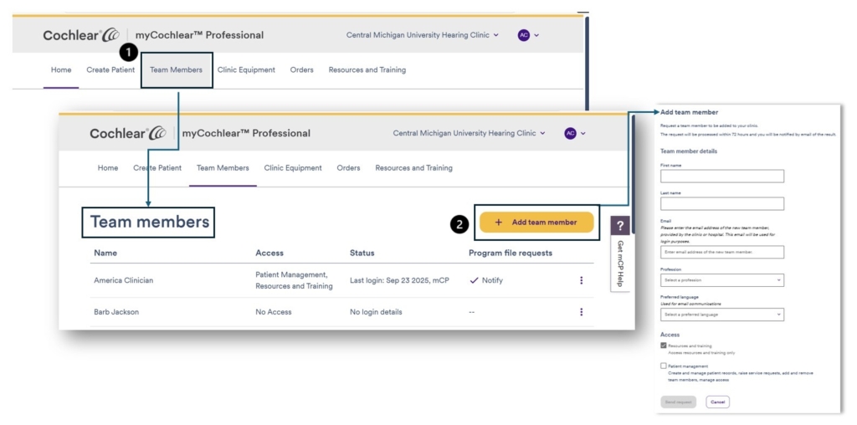Screen dimensions: 857x425
Task: Switch to Orders tab in the front window
Action: point(348,168)
